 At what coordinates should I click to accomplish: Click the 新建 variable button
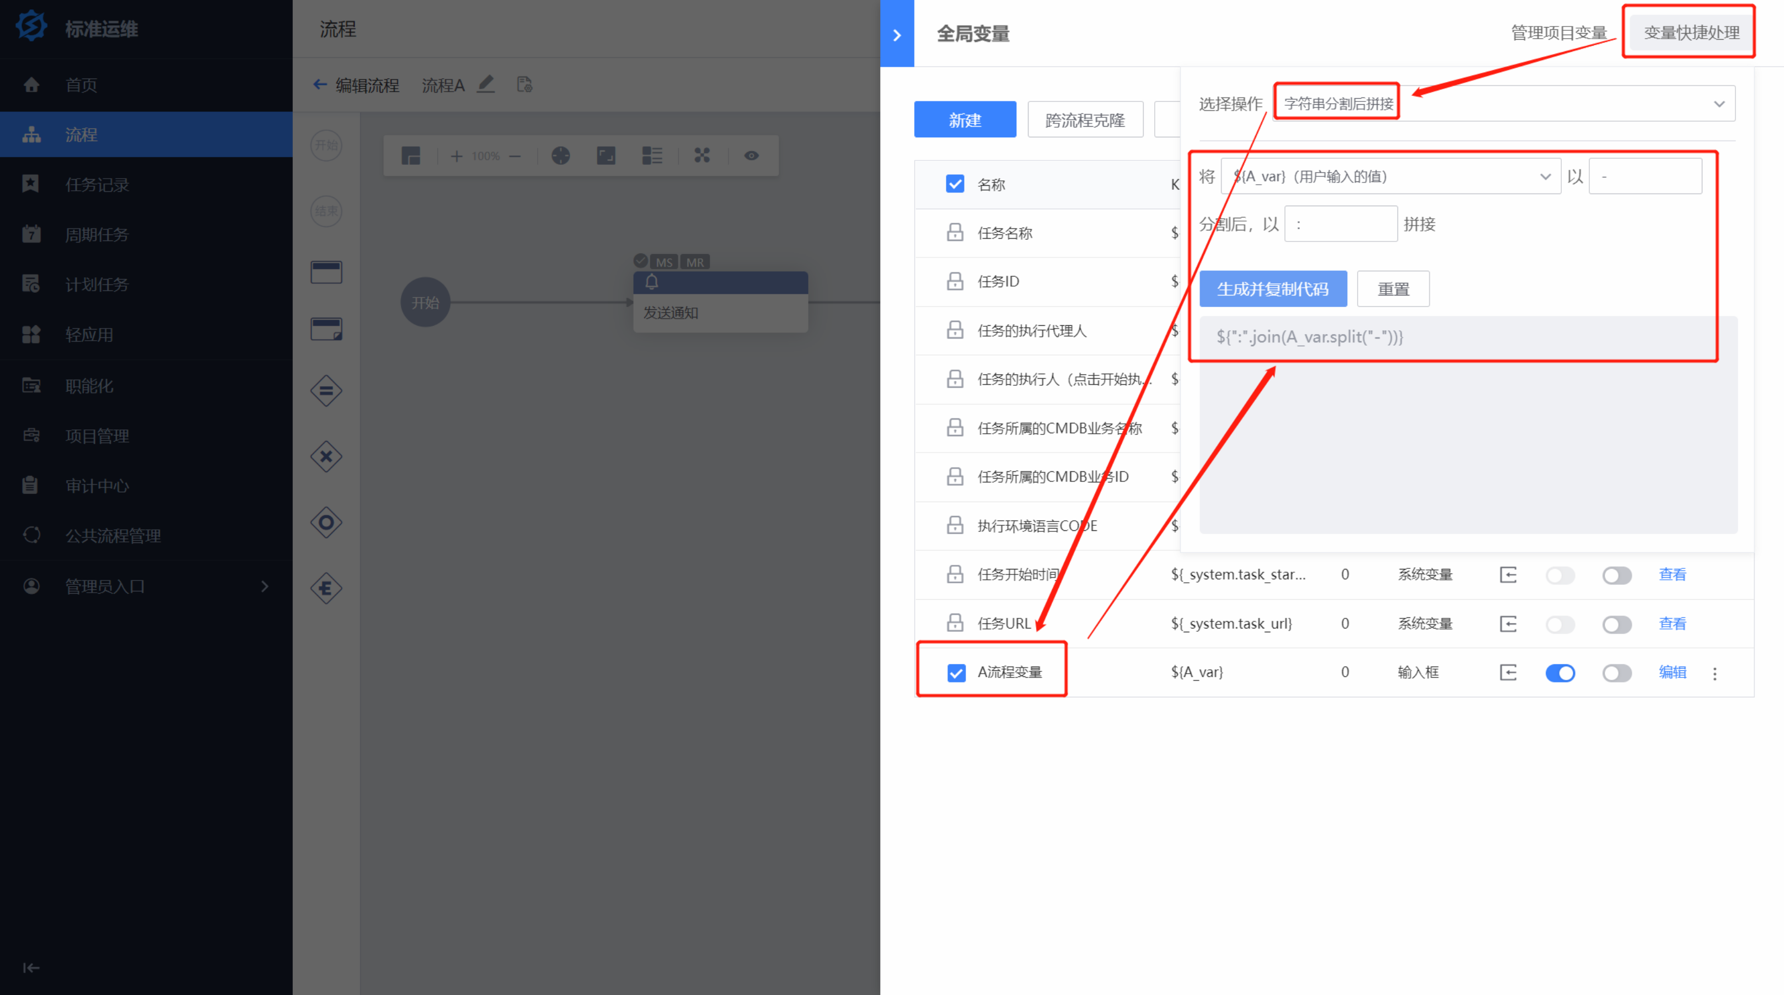[x=965, y=120]
